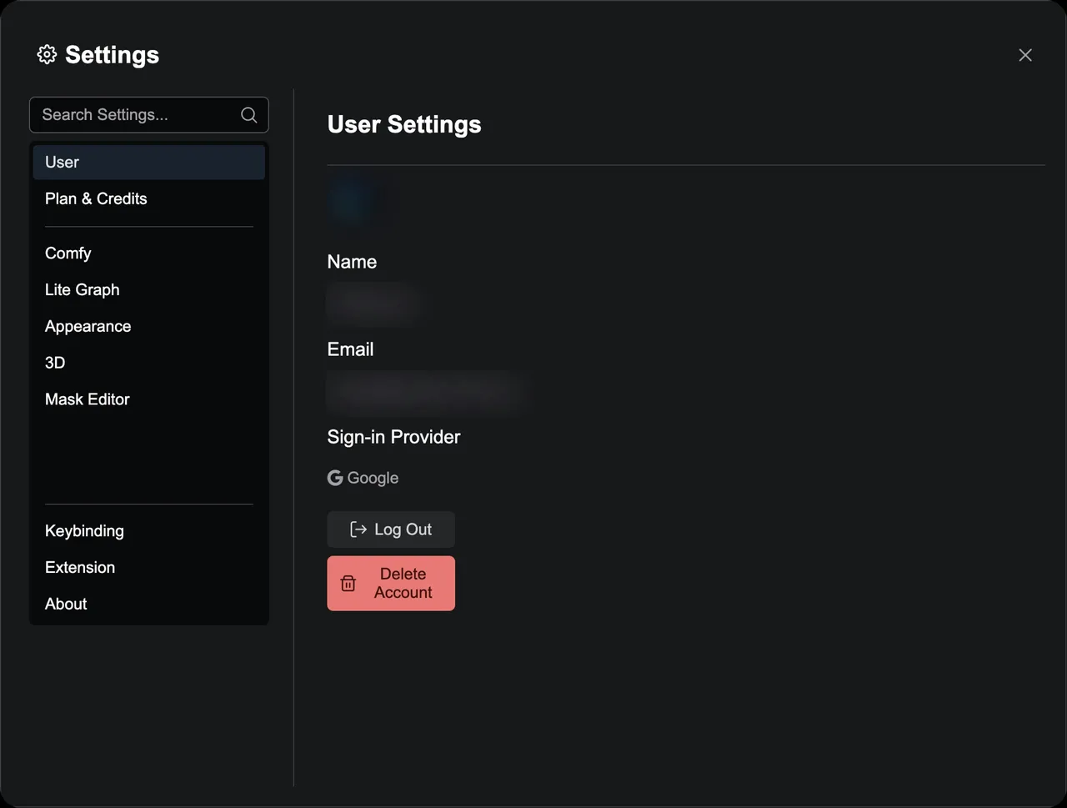Click the User Settings heading

click(x=404, y=124)
